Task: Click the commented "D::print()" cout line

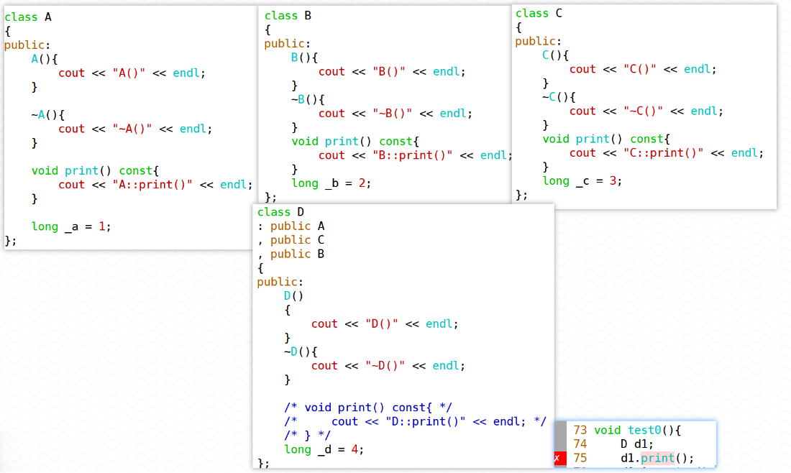Action: tap(415, 421)
